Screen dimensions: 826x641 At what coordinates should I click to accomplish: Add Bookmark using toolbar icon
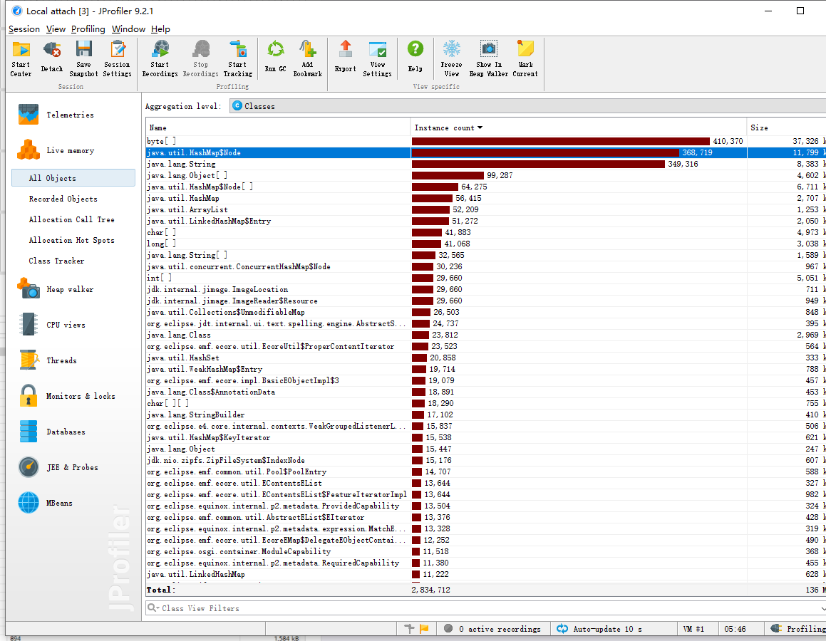pos(308,58)
